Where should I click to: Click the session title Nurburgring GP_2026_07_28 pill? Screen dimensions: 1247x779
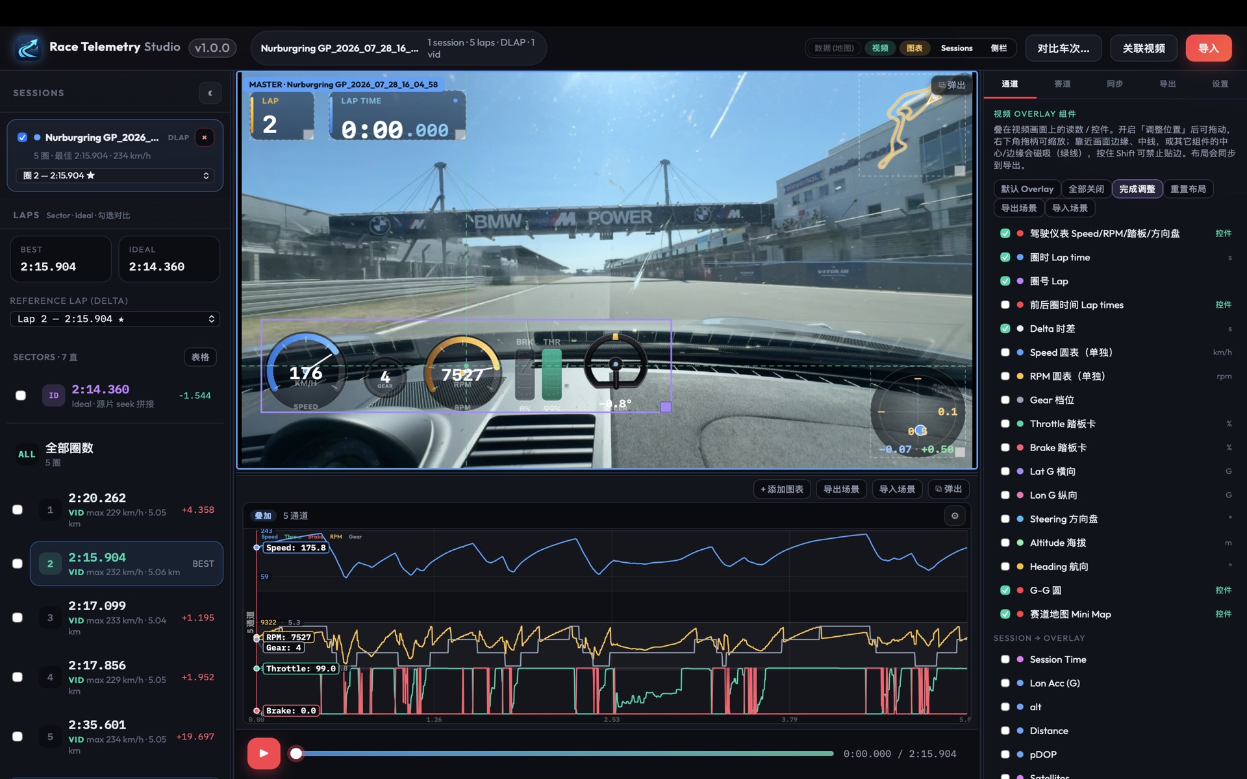[x=398, y=48]
